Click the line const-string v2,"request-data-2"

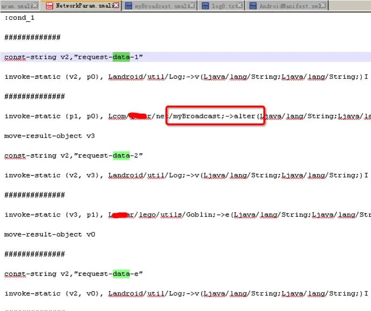pyautogui.click(x=73, y=155)
